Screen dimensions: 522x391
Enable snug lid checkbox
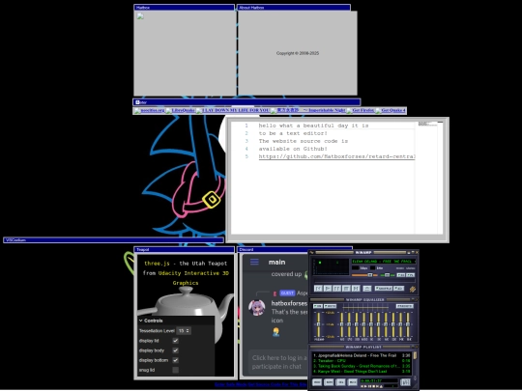coord(175,370)
